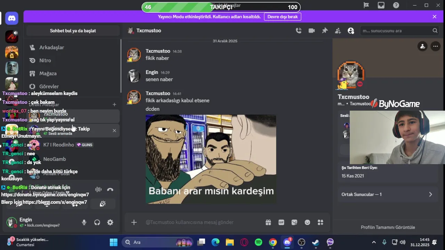The height and width of the screenshot is (250, 445).
Task: Open Engin's user avatar in bottom panel
Action: click(x=12, y=223)
